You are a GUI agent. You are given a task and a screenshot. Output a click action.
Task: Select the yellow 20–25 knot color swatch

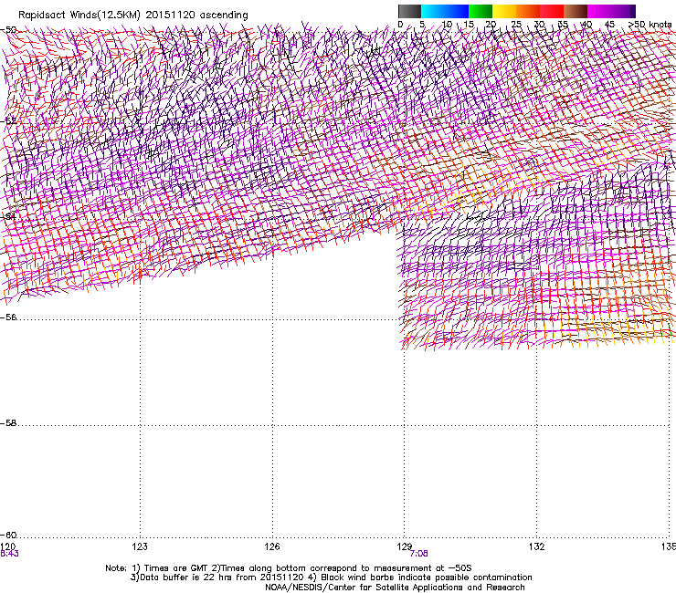pyautogui.click(x=504, y=11)
